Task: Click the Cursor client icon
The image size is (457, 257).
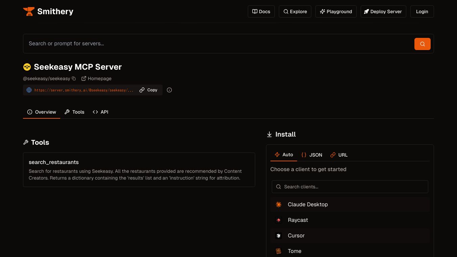Action: click(x=279, y=236)
